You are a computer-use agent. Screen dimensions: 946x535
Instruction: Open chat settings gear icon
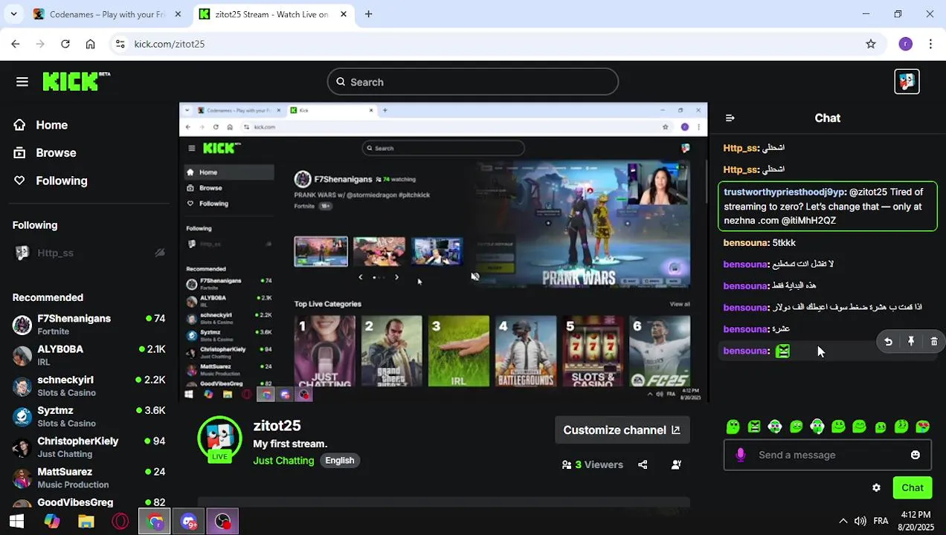[876, 488]
